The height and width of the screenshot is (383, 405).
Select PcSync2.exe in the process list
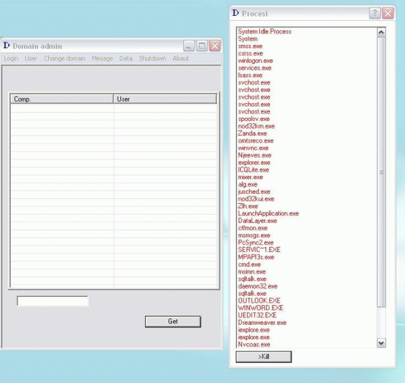pyautogui.click(x=255, y=242)
